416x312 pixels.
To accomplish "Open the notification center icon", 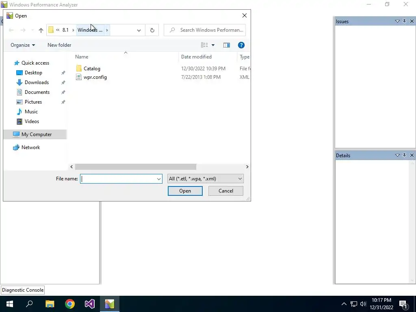I will pos(403,304).
